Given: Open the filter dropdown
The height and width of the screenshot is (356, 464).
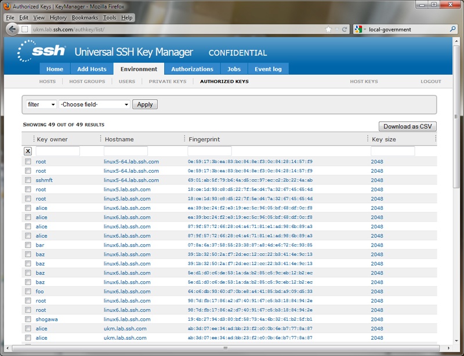Looking at the screenshot, I should [41, 104].
